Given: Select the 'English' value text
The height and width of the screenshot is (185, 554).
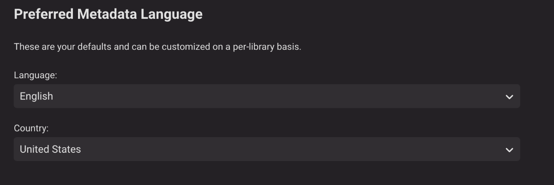Looking at the screenshot, I should (x=36, y=96).
